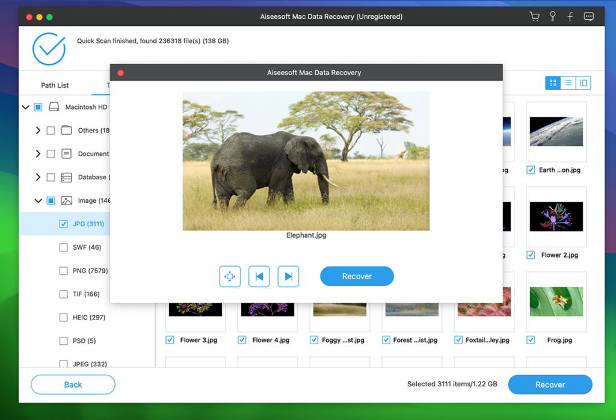Open the feedback chat bubble icon
The width and height of the screenshot is (616, 420).
pos(589,17)
